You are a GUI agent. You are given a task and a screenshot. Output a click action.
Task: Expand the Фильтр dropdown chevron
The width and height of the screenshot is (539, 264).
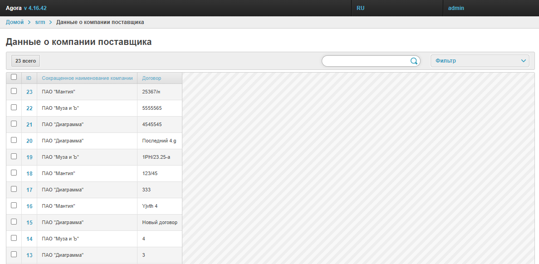pos(524,61)
